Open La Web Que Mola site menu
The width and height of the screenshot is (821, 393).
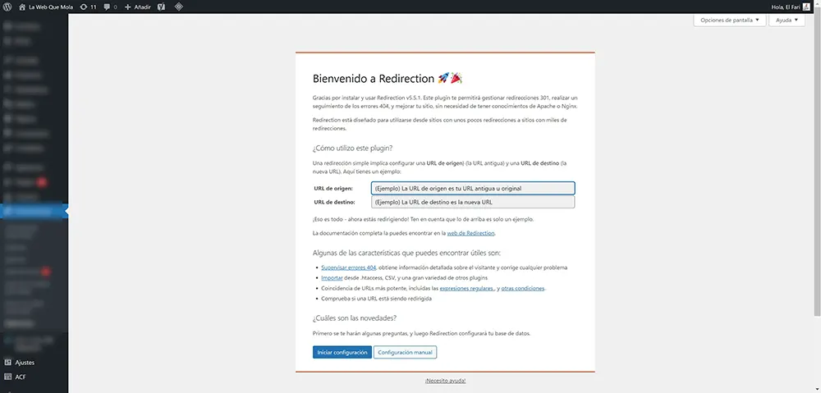[x=47, y=6]
